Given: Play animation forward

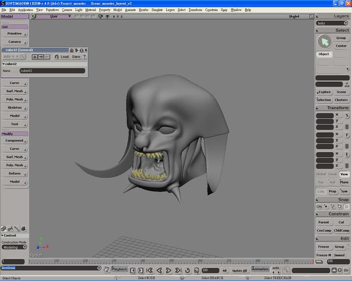Looking at the screenshot, I should point(168,271).
